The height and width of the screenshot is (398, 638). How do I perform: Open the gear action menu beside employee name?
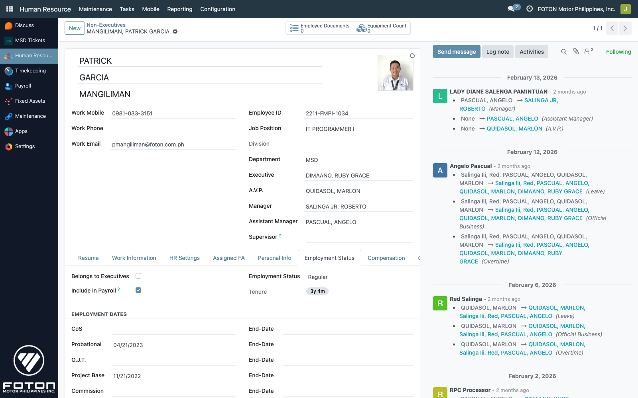pyautogui.click(x=175, y=31)
